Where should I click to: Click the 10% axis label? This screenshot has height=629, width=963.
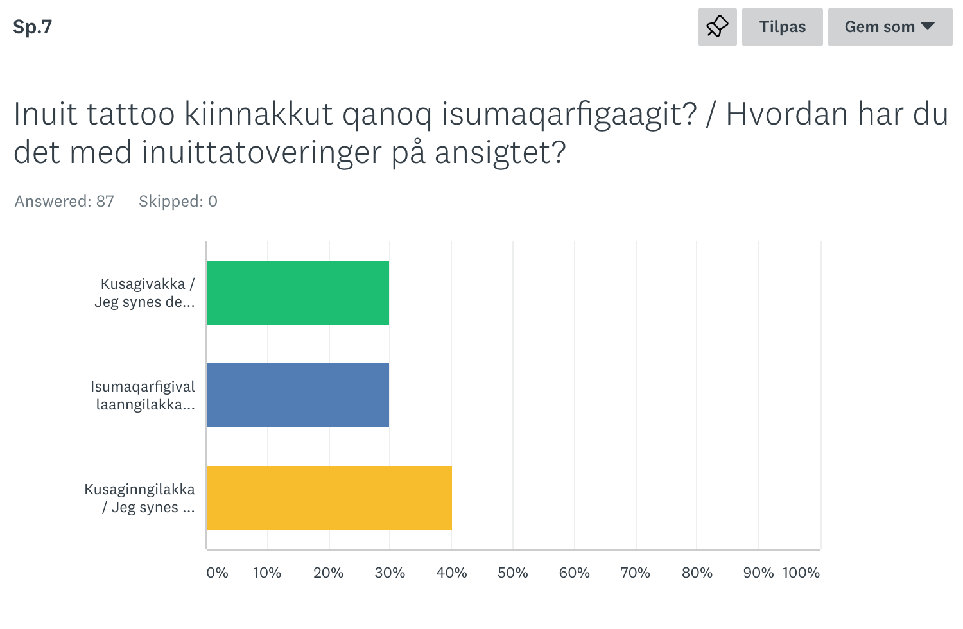tap(267, 573)
